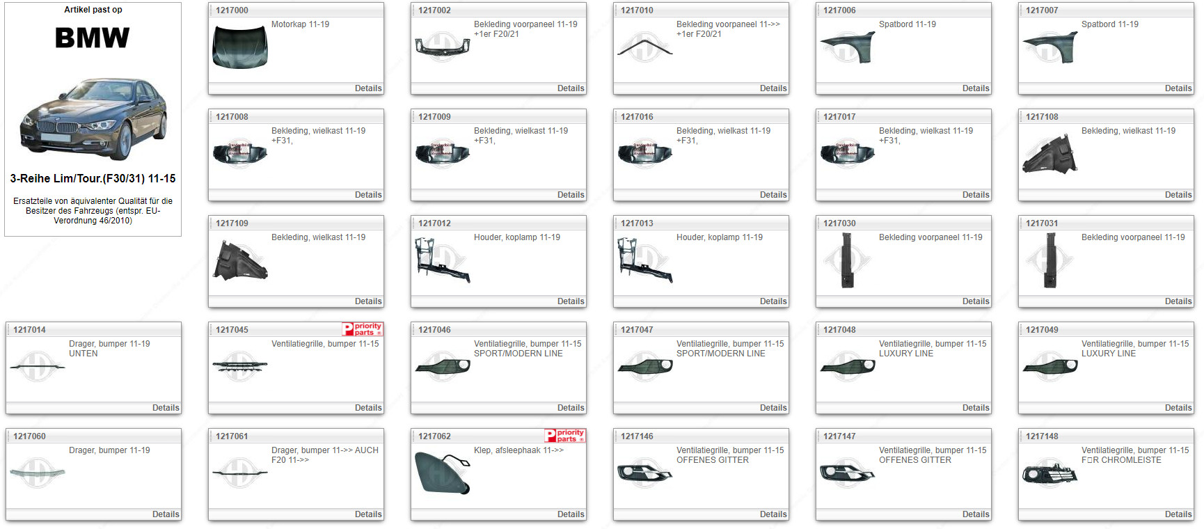The image size is (1204, 529).
Task: Select the 1217048 Luxury Line grille image
Action: [x=848, y=367]
